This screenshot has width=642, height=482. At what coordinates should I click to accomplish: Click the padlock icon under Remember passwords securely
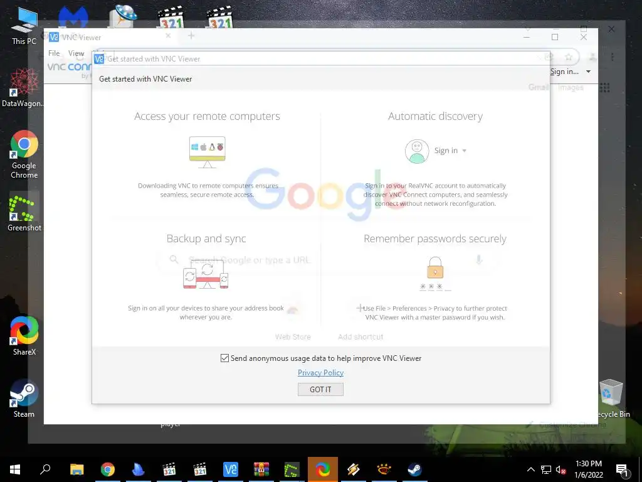click(x=435, y=267)
